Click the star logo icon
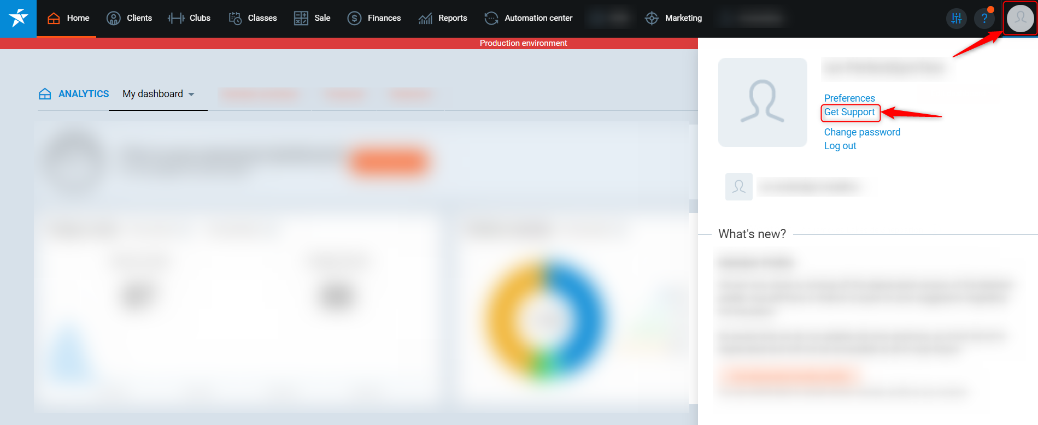This screenshot has height=425, width=1038. coord(18,18)
